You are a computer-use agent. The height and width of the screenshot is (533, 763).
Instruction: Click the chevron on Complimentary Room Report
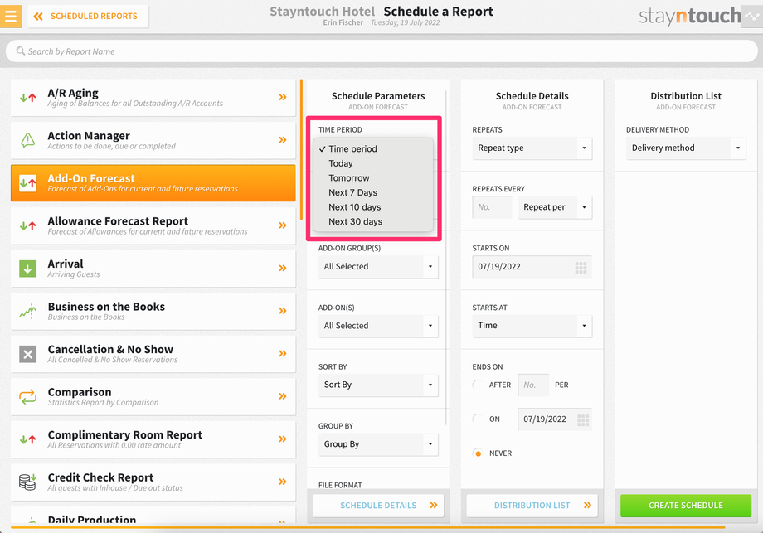coord(283,439)
